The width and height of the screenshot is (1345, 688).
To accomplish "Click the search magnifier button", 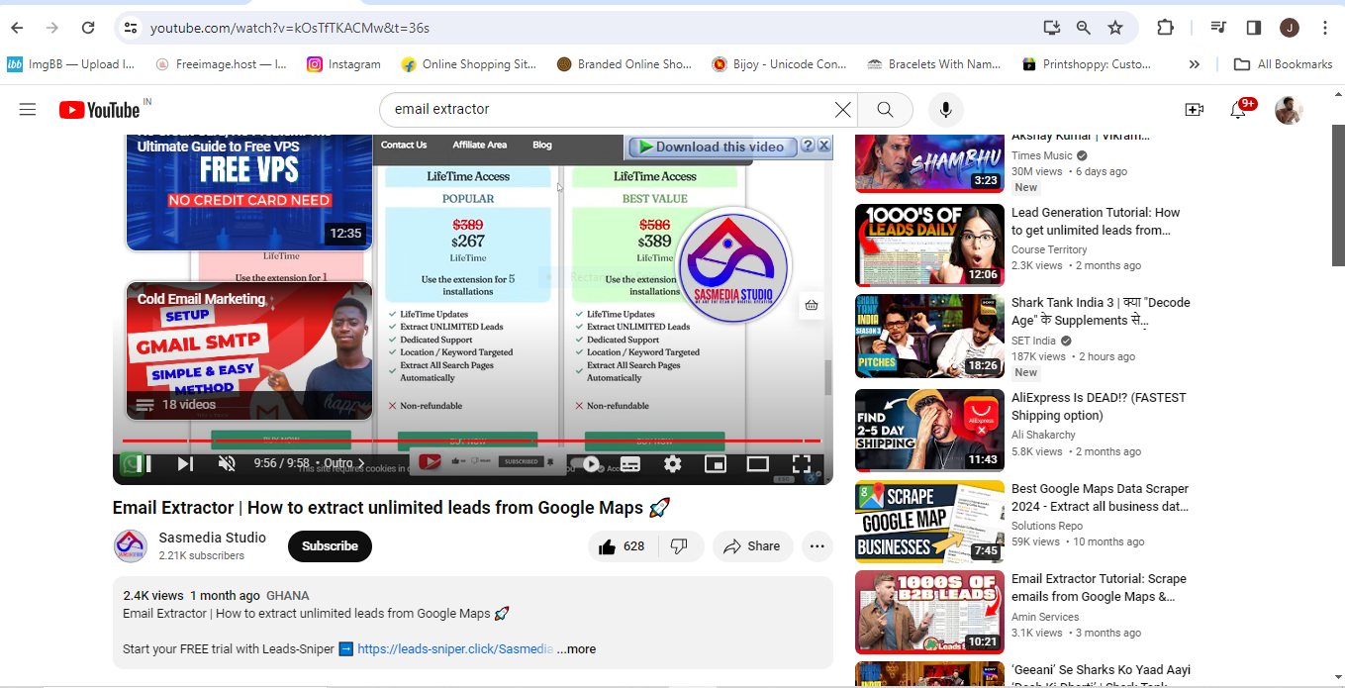I will click(886, 110).
